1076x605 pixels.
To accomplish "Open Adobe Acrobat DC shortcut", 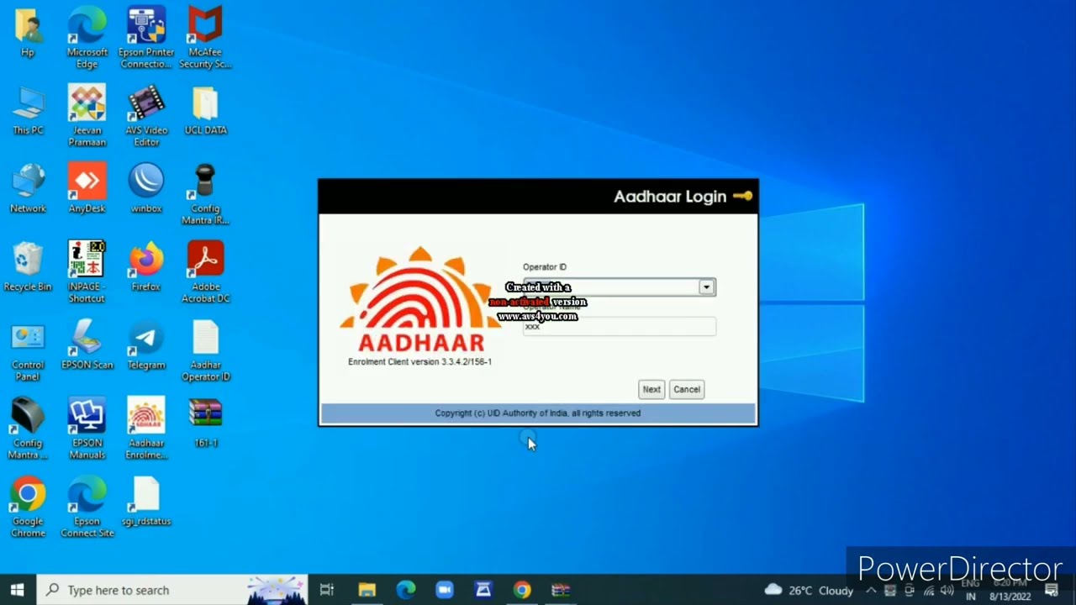I will coord(205,272).
